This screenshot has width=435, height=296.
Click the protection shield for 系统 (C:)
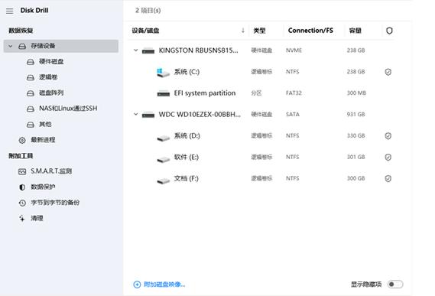click(388, 72)
